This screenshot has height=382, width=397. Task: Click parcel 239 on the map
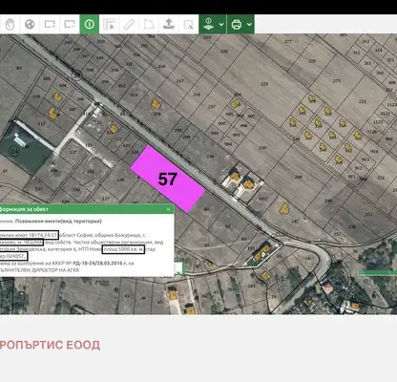[x=262, y=148]
